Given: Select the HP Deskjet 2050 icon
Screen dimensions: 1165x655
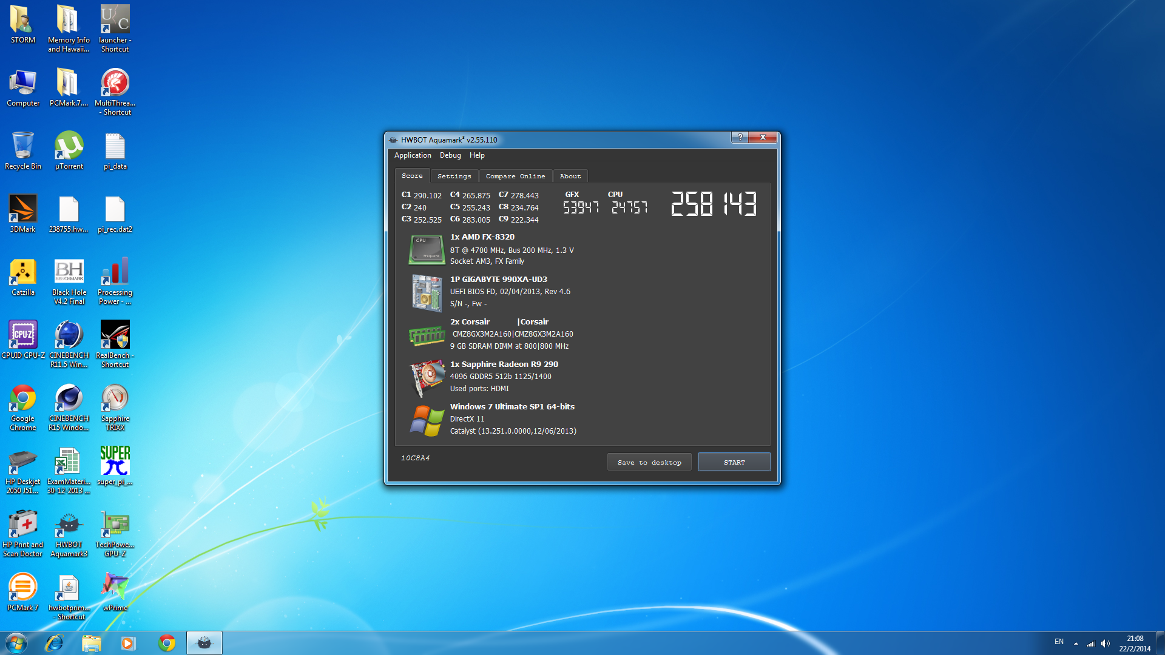Looking at the screenshot, I should click(x=22, y=470).
